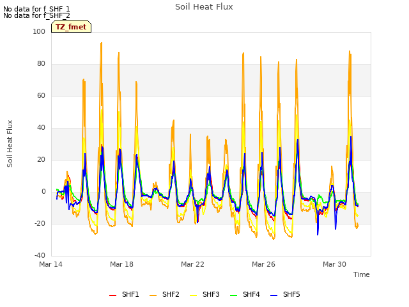
Task: Toggle the SHF4 series in legend
Action: tap(245, 294)
